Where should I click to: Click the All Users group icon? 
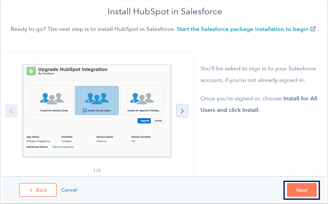pyautogui.click(x=97, y=99)
